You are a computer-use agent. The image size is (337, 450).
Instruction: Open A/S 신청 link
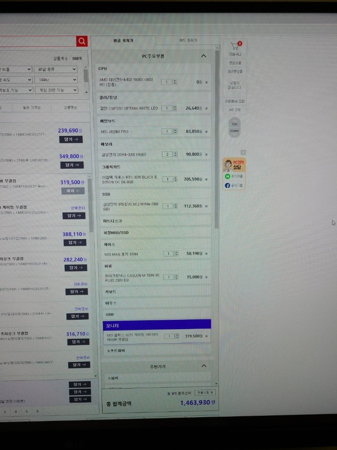pyautogui.click(x=234, y=110)
